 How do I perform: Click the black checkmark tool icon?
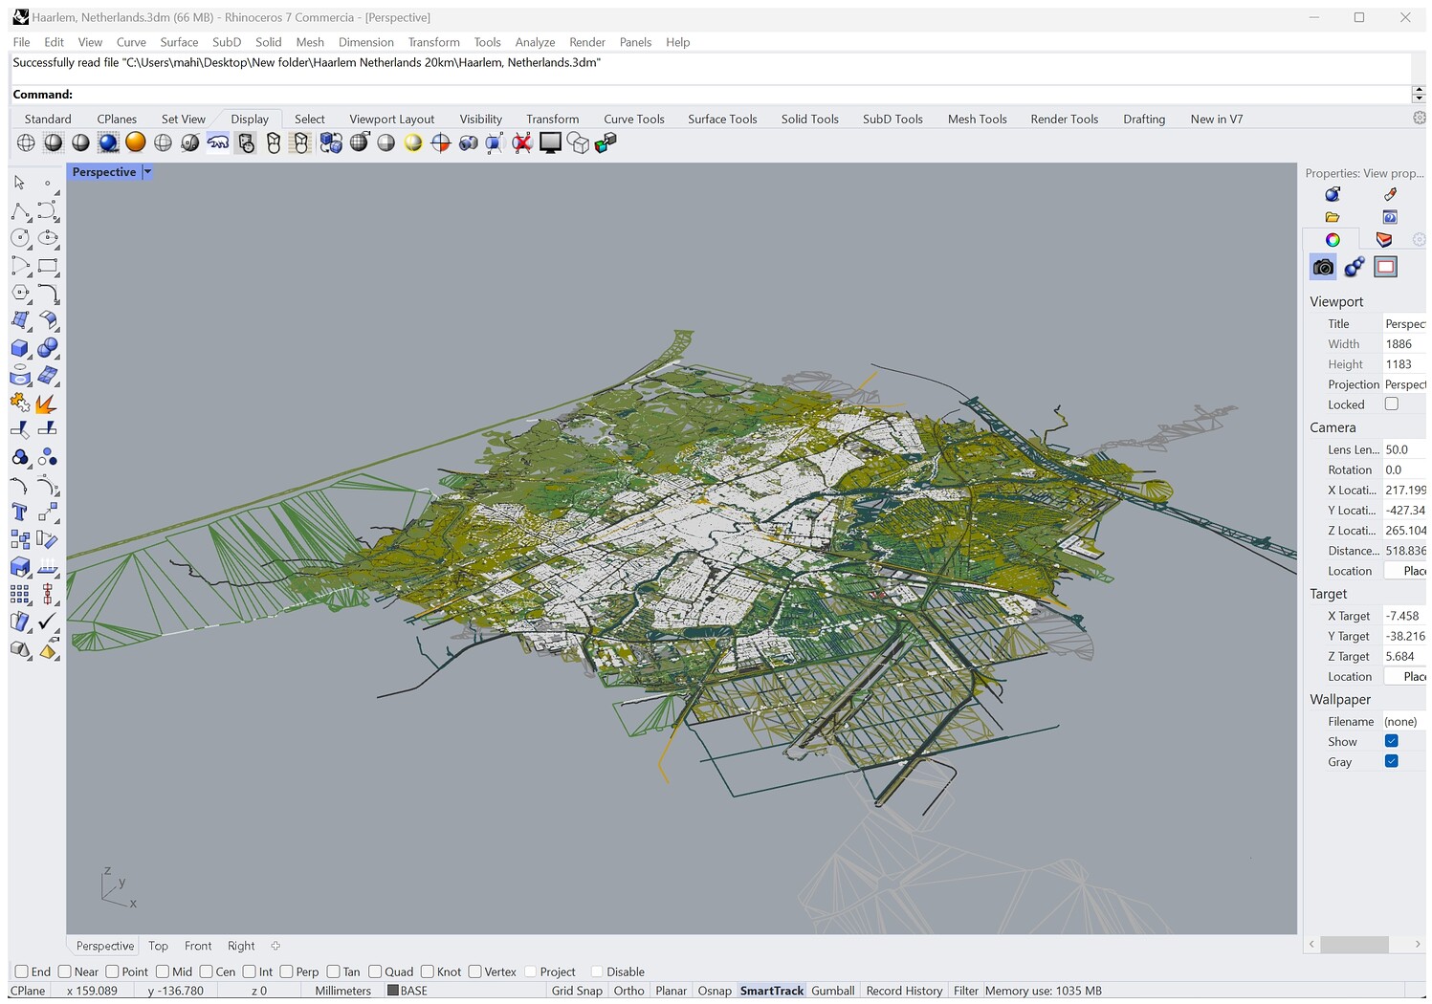coord(48,622)
